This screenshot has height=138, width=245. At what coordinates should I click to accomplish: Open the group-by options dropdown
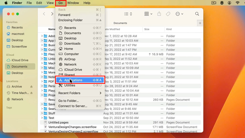[x=148, y=14]
